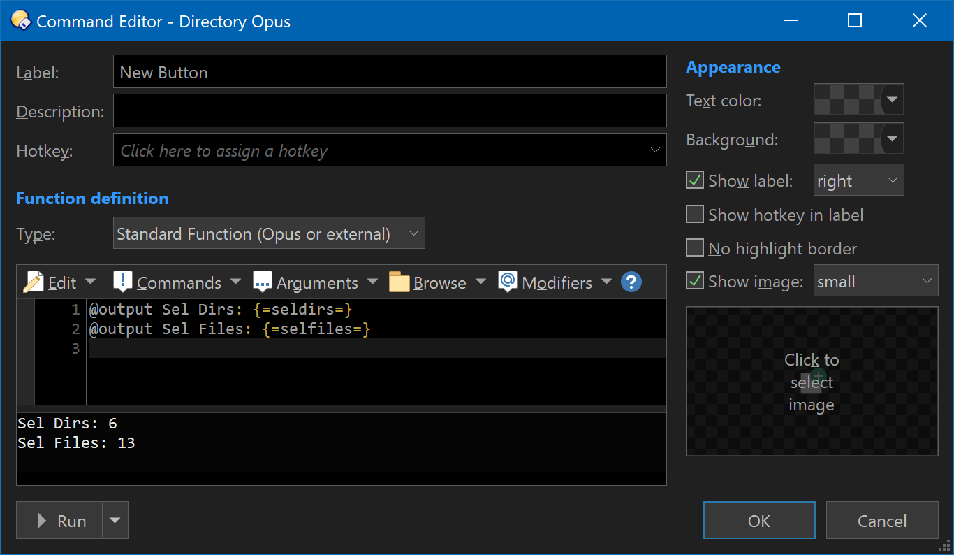
Task: Open the Text color swatch picker
Action: (x=858, y=100)
